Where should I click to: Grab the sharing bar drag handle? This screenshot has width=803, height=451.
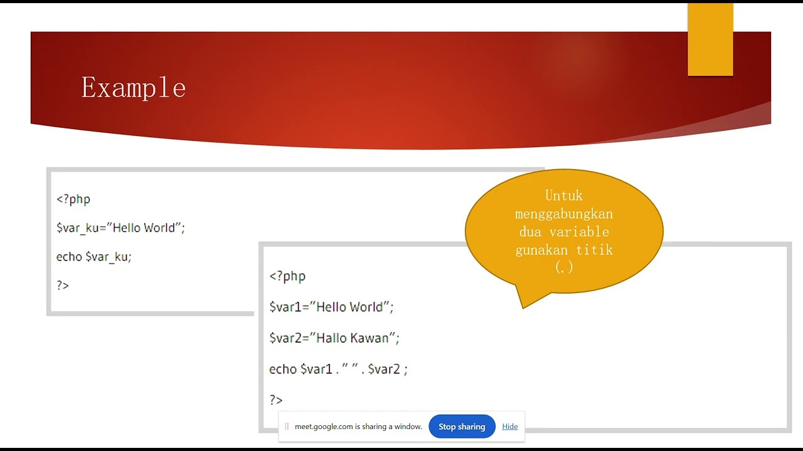[x=287, y=427]
